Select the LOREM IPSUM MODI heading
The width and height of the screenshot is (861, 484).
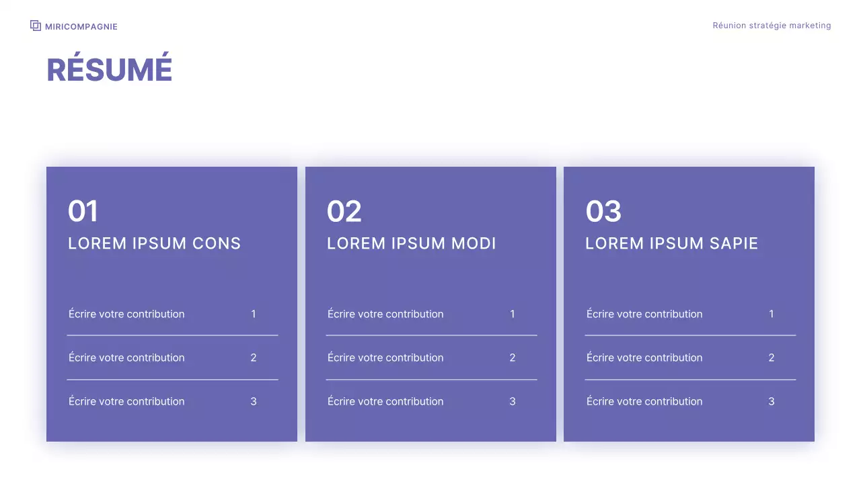pos(411,243)
